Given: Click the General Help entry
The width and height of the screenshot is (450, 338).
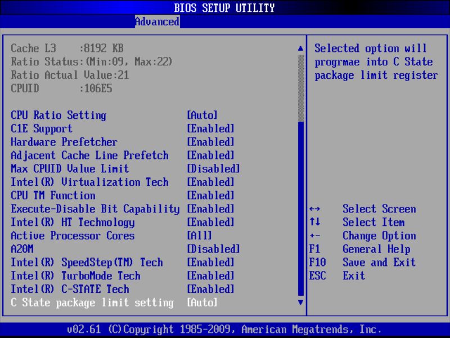Looking at the screenshot, I should (376, 249).
